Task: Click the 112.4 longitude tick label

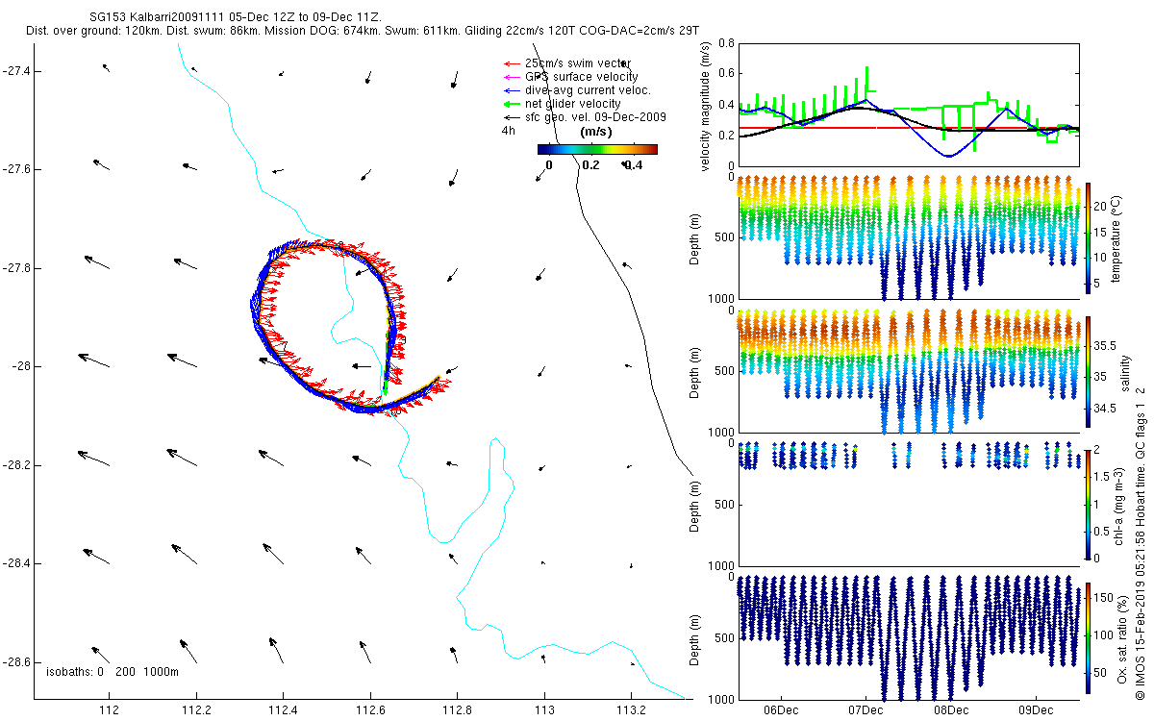Action: [283, 710]
